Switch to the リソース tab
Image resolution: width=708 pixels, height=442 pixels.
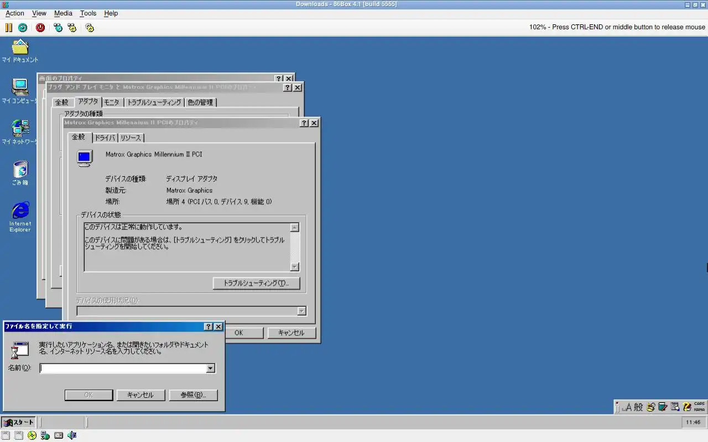coord(131,138)
